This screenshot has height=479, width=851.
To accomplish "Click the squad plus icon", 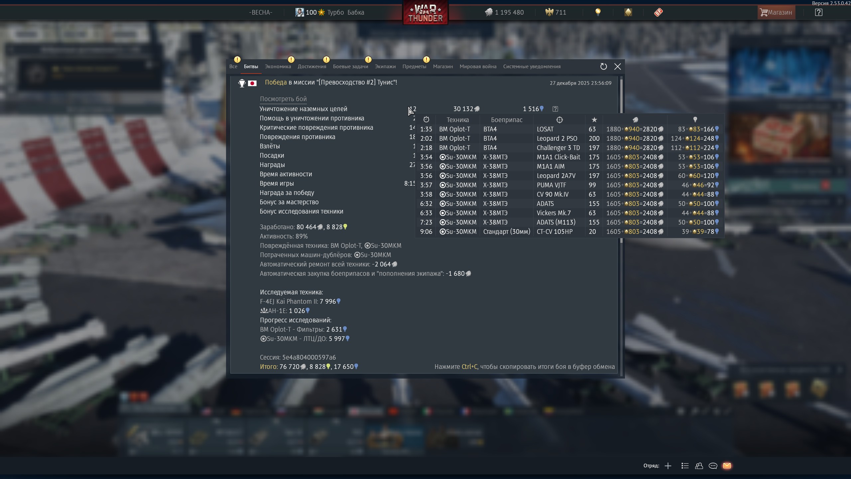I will pyautogui.click(x=668, y=466).
